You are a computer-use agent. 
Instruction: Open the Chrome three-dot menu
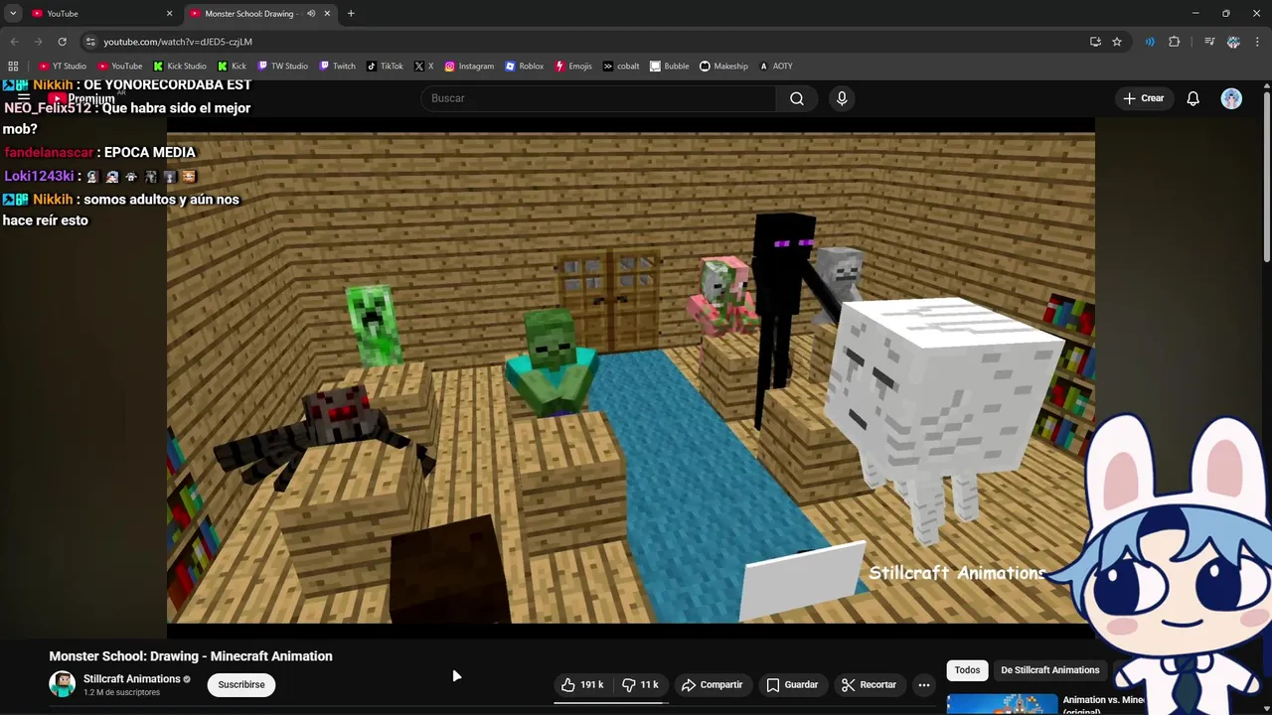coord(1257,42)
